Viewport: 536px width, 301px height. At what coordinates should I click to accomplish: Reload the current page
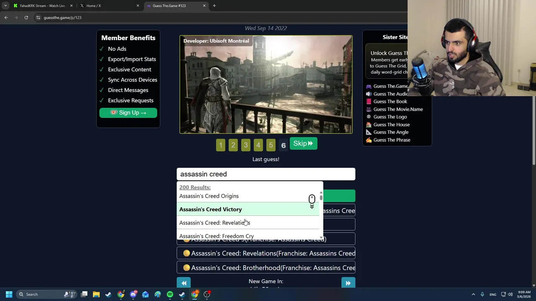[x=26, y=18]
